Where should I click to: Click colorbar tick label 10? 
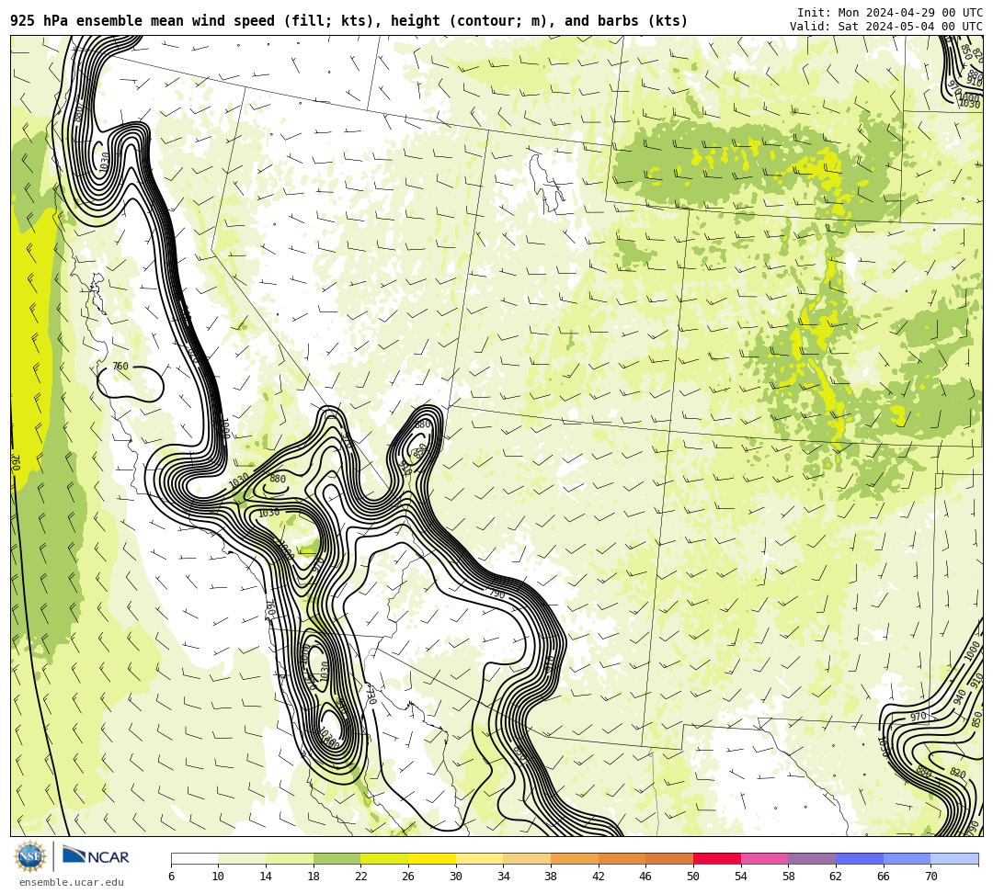pyautogui.click(x=218, y=877)
